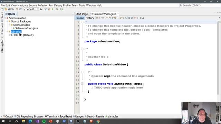The height and width of the screenshot is (124, 221).
Task: Build the project with hammer icon
Action: tap(45, 9)
